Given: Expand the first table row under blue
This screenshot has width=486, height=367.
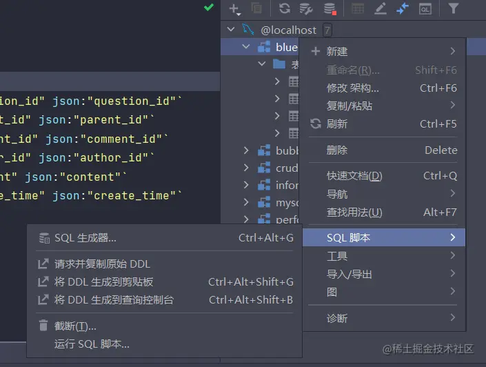Looking at the screenshot, I should point(277,81).
